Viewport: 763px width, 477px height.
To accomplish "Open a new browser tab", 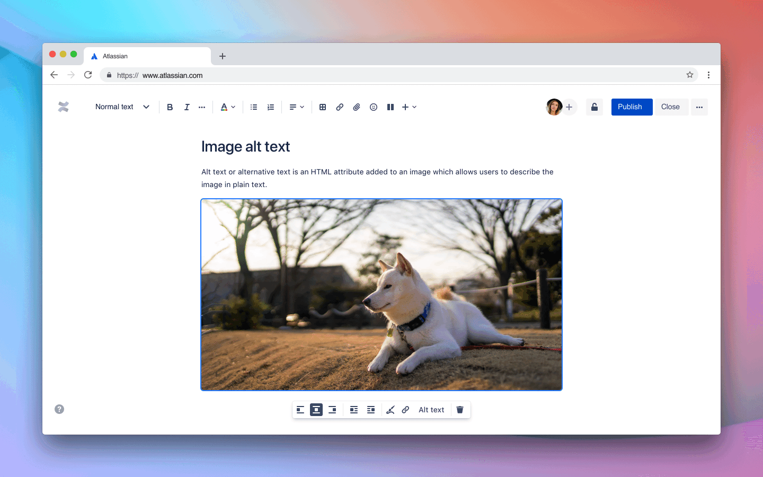I will (223, 56).
